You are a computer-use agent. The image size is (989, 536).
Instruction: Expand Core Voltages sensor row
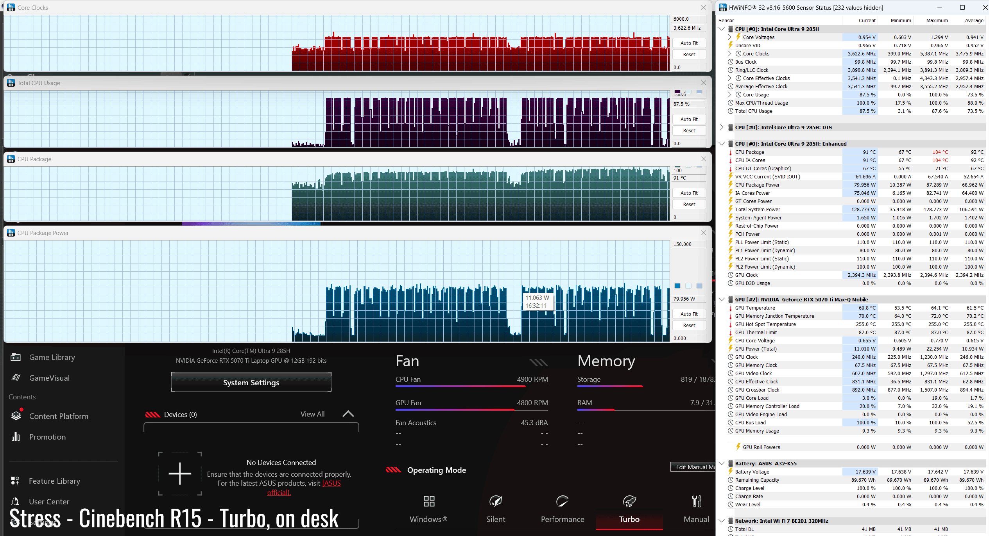[729, 37]
